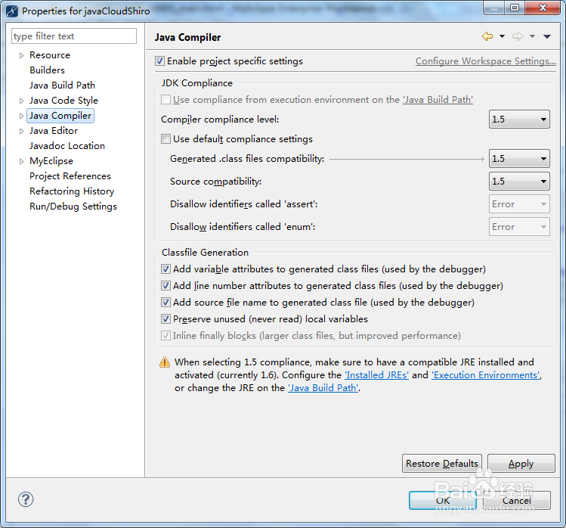Open Source compatibility dropdown
566x528 pixels.
(519, 181)
